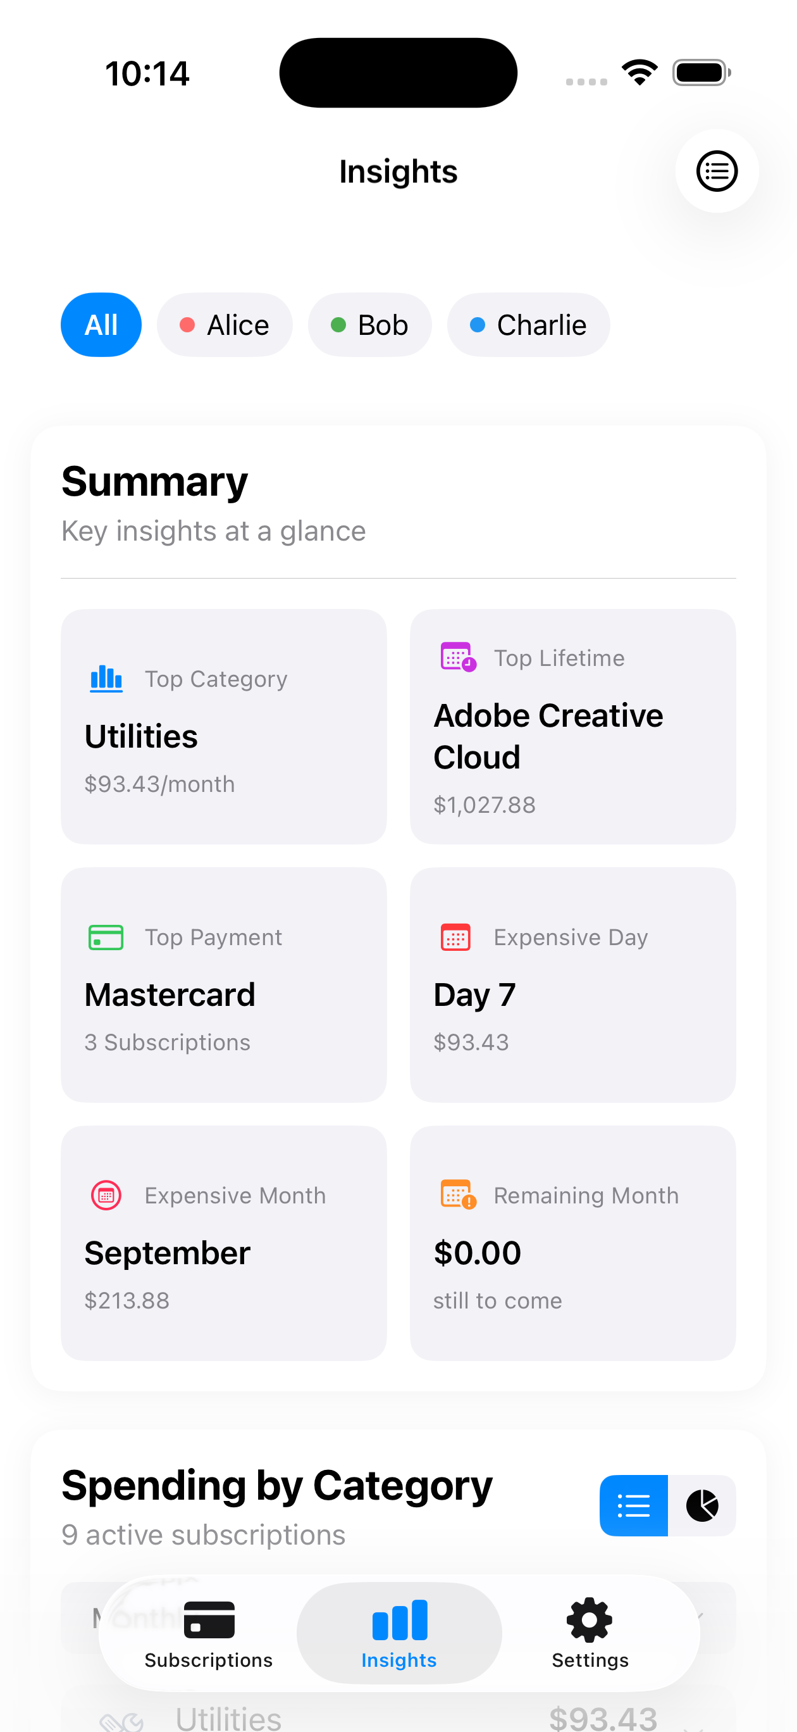
Task: Select the All filter chip
Action: click(101, 325)
